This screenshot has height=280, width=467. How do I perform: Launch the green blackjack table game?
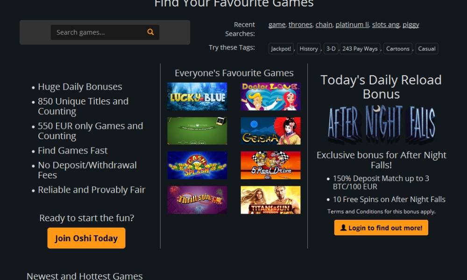click(x=197, y=131)
